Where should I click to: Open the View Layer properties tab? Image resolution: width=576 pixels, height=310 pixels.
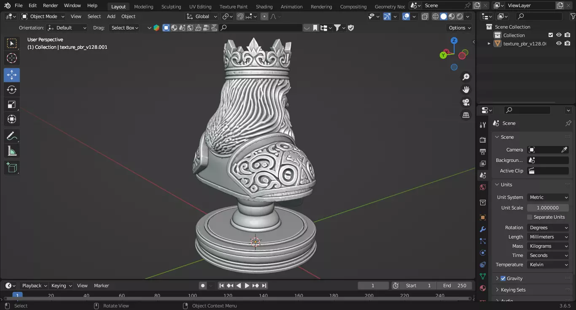click(x=483, y=163)
